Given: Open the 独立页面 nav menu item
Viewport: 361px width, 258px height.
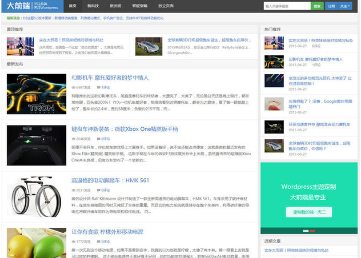Looking at the screenshot, I should tap(166, 6).
